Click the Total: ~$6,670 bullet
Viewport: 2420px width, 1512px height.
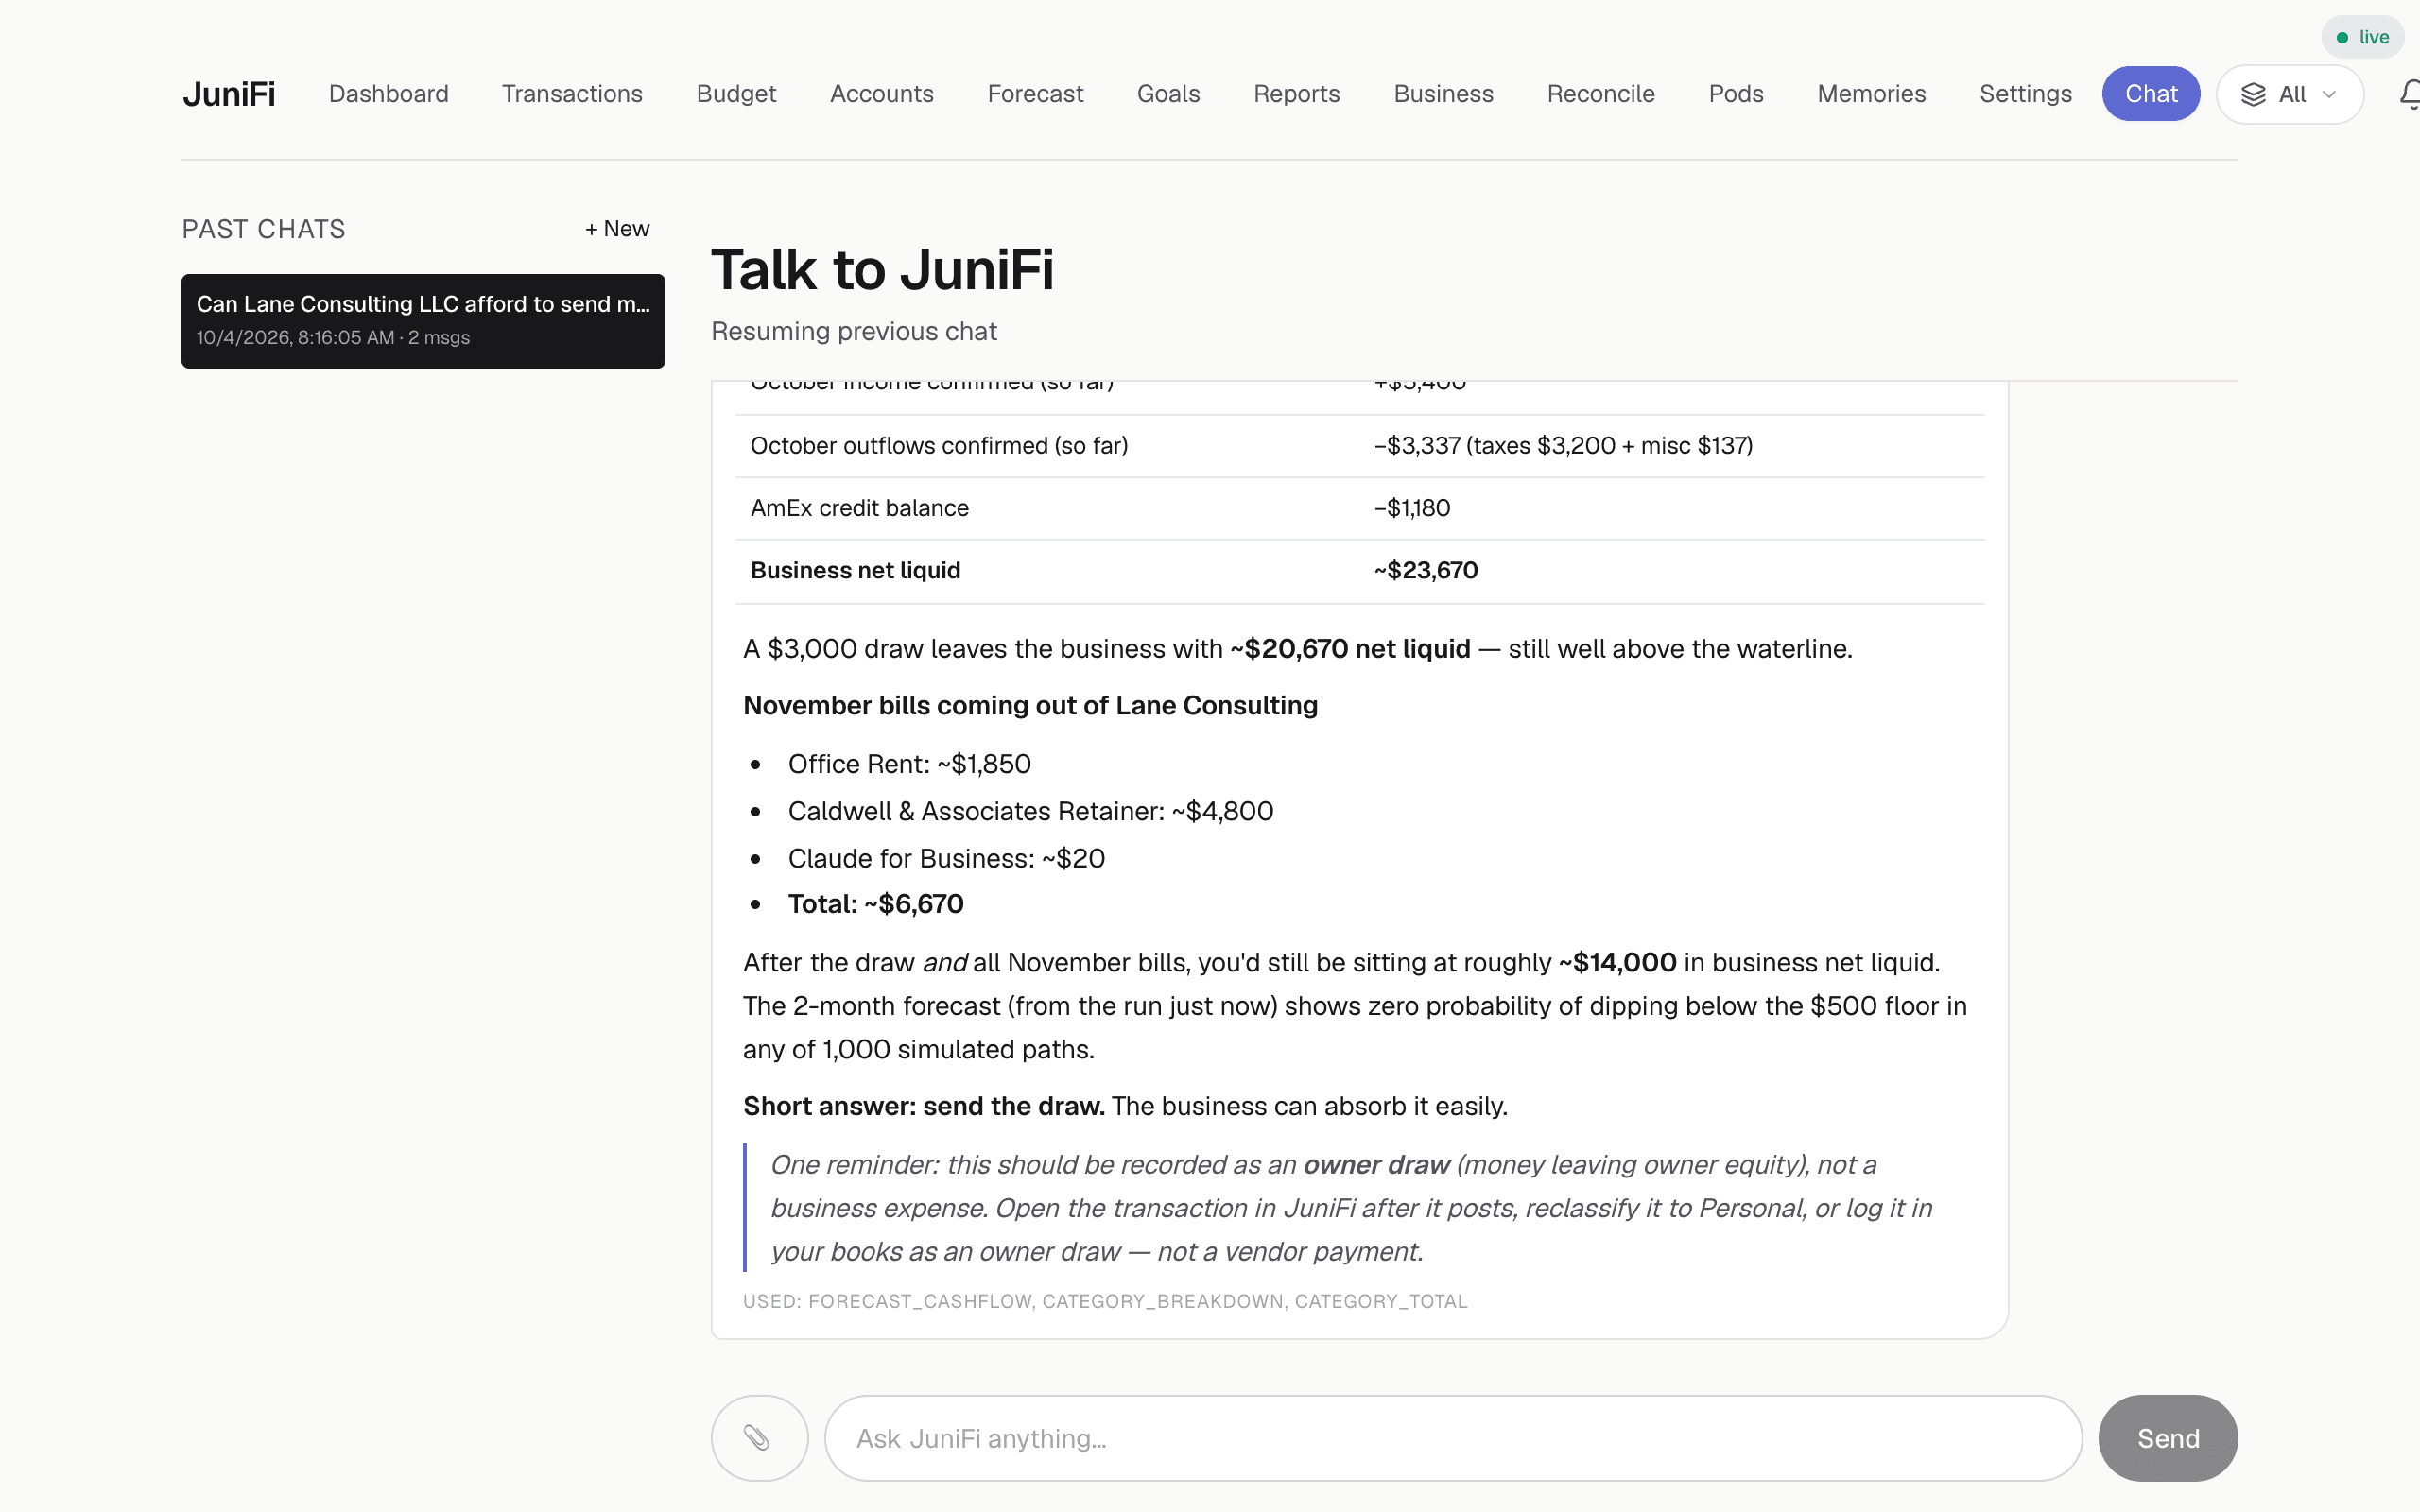click(x=875, y=904)
